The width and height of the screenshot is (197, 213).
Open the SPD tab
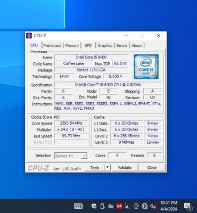coord(88,45)
